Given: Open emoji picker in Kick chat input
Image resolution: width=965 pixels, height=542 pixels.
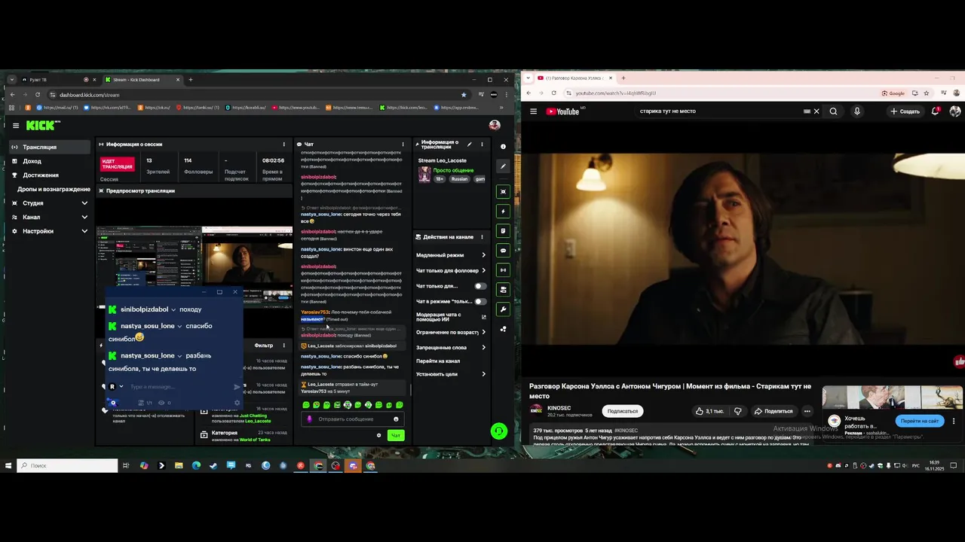Looking at the screenshot, I should (x=396, y=419).
